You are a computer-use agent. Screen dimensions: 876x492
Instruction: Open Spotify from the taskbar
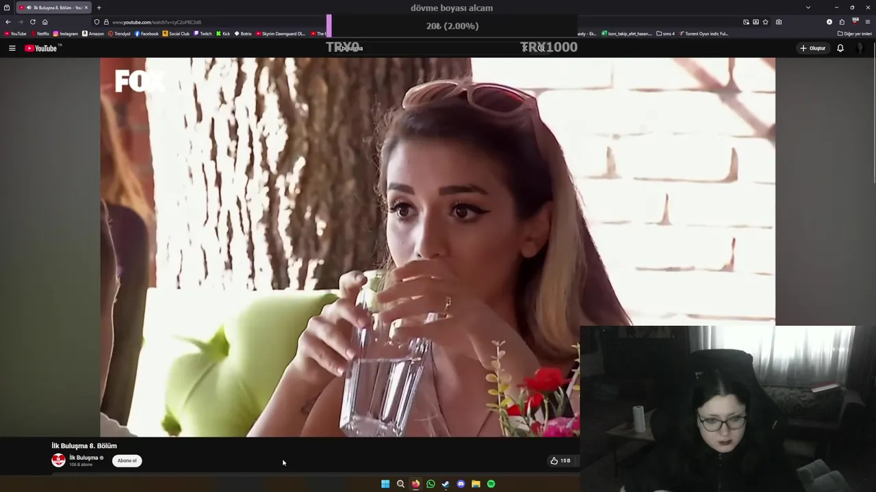pyautogui.click(x=491, y=484)
